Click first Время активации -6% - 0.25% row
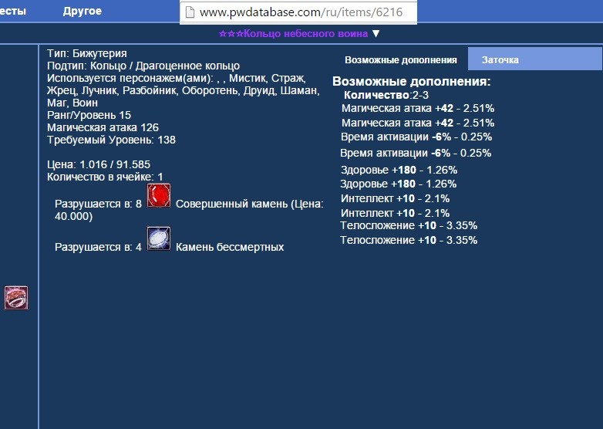Screen dimensions: 603x429 (416, 137)
